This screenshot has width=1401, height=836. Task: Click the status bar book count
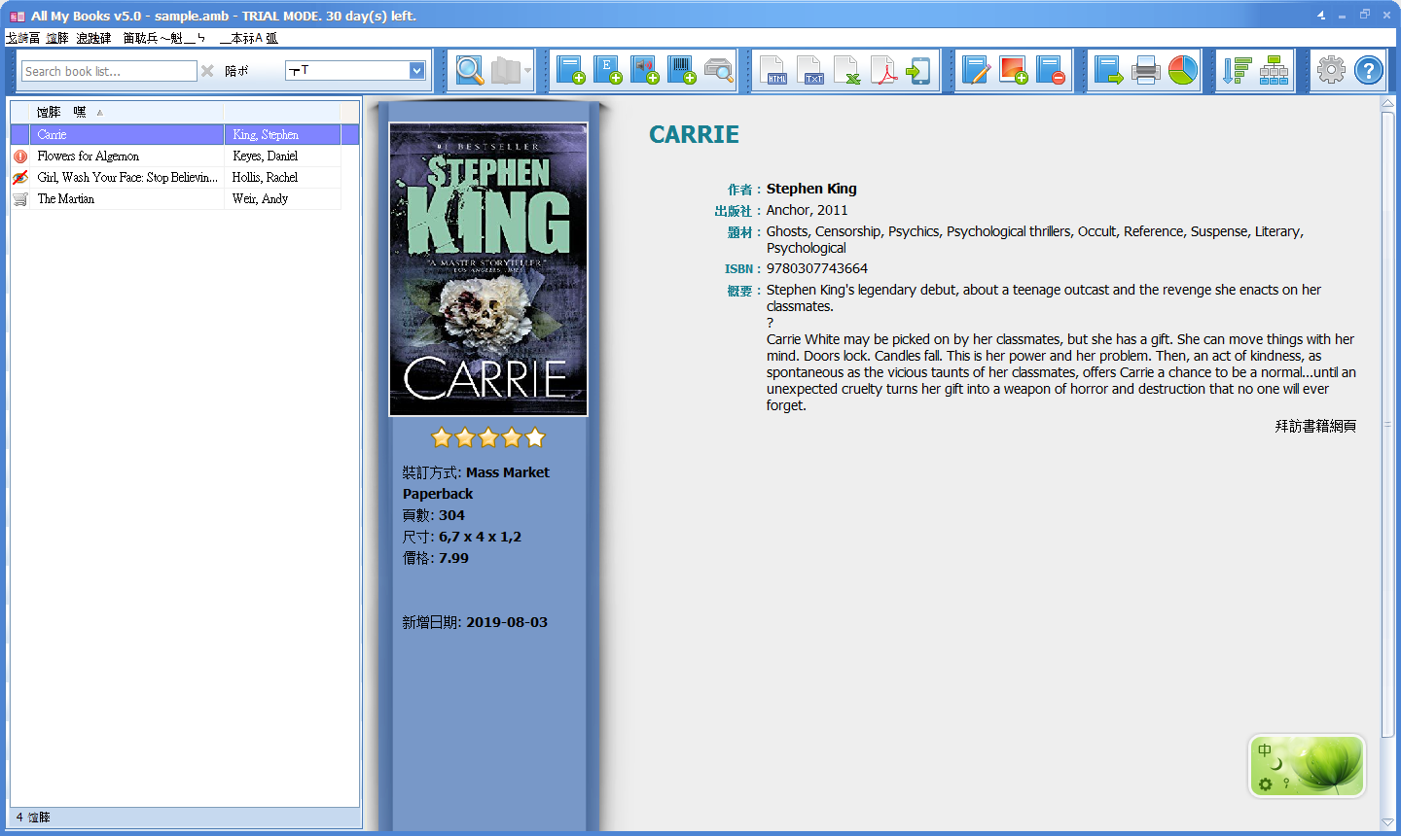(33, 818)
